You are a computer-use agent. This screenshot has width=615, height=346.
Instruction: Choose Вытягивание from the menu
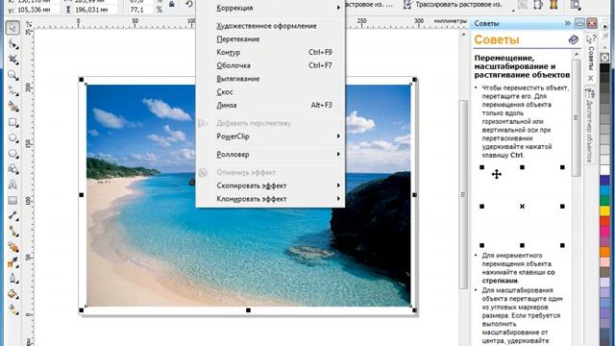(x=271, y=79)
